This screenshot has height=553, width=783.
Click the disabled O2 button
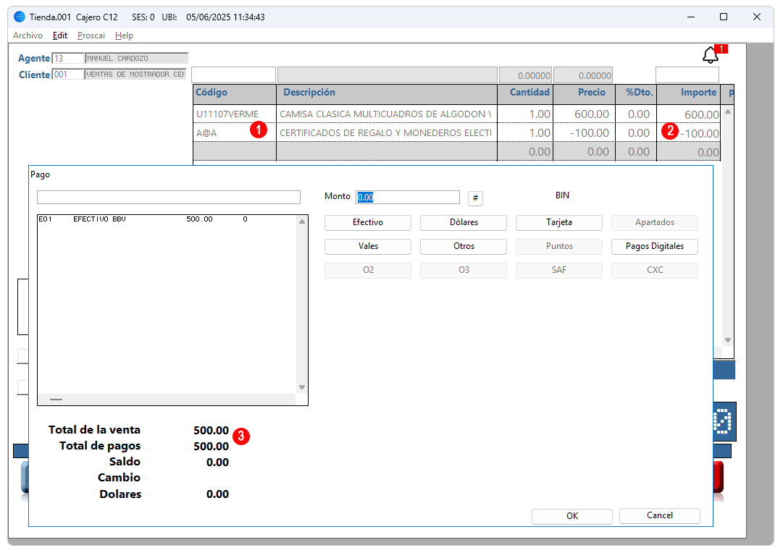tap(368, 271)
